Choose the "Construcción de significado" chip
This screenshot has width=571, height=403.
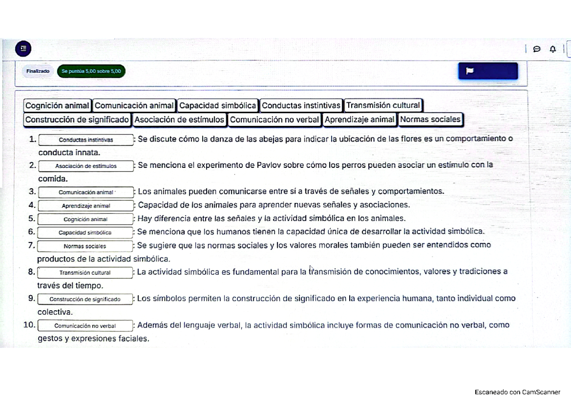(x=77, y=120)
